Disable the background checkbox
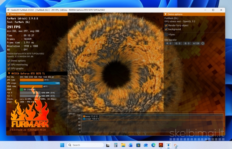Image resolution: width=232 pixels, height=149 pixels. tap(166, 29)
